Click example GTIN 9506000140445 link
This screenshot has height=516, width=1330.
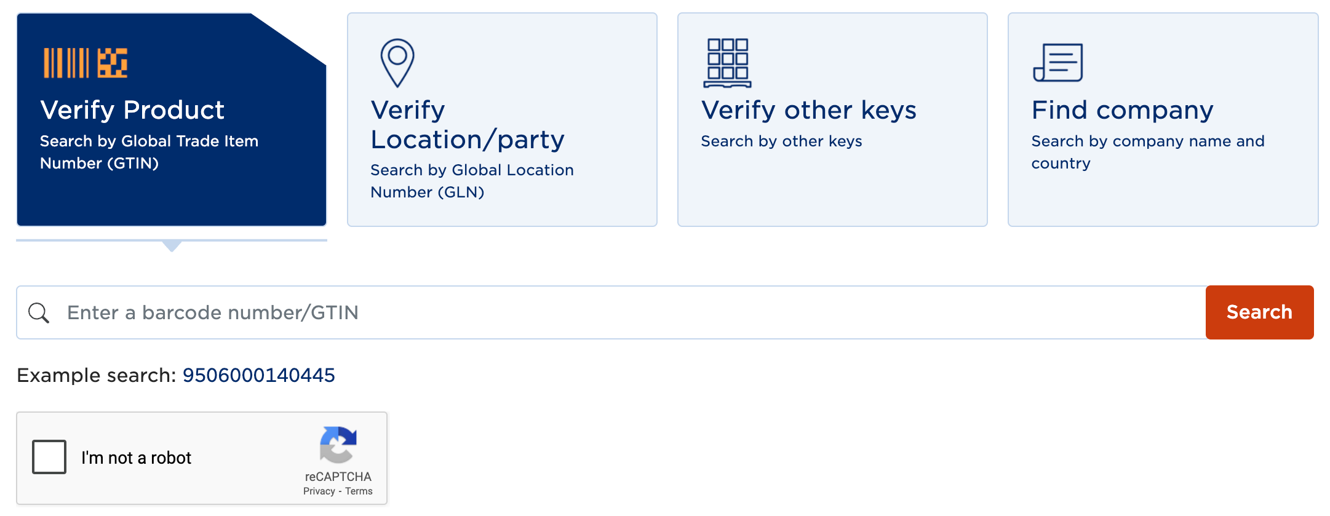[259, 375]
